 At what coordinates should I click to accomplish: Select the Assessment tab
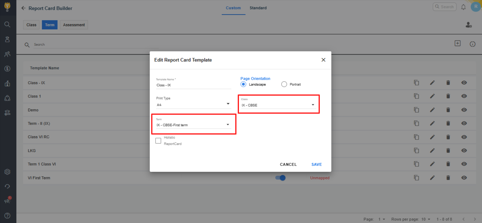point(74,25)
